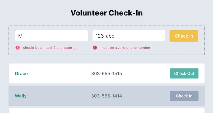The height and width of the screenshot is (113, 213).
Task: Click the "must be a valid phone number" message
Action: point(125,48)
